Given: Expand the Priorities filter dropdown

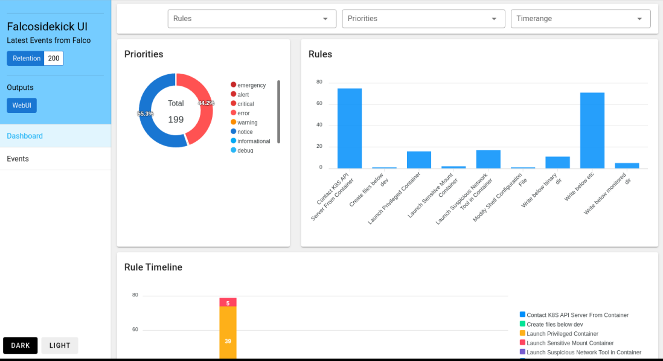Looking at the screenshot, I should (423, 19).
